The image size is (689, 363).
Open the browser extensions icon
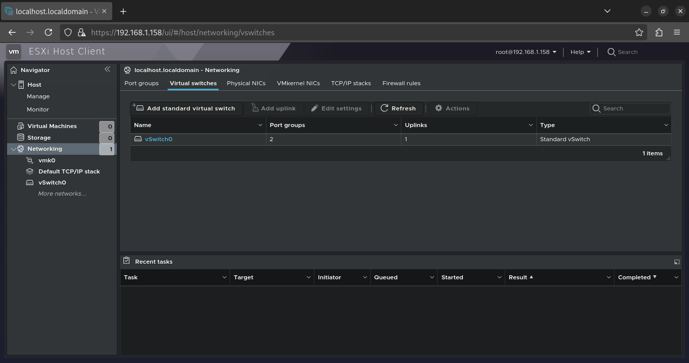coord(659,32)
